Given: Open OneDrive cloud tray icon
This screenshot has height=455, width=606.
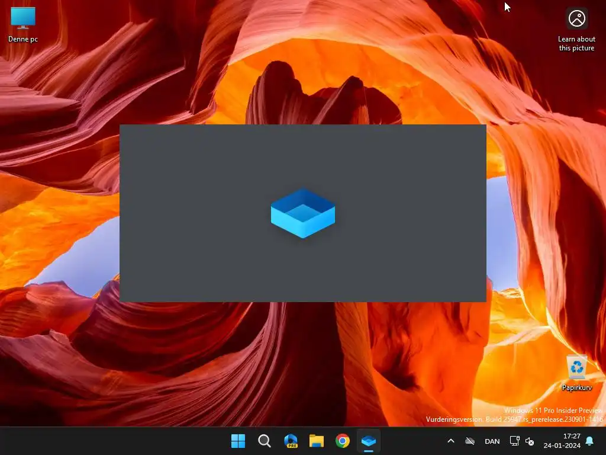Looking at the screenshot, I should coord(469,441).
